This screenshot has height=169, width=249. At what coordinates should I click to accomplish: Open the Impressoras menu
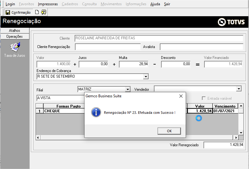(48, 4)
